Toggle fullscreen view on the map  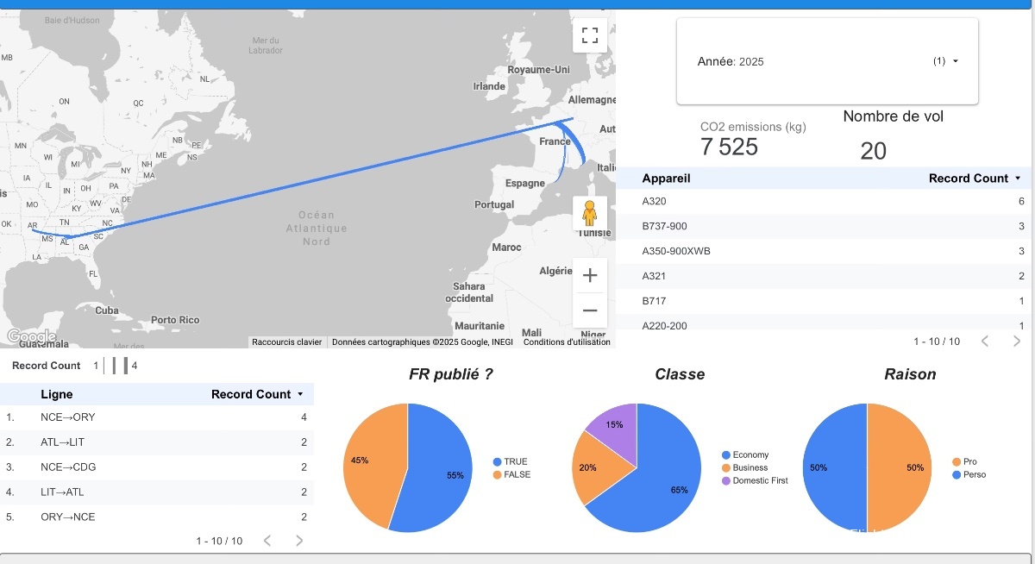(x=590, y=35)
